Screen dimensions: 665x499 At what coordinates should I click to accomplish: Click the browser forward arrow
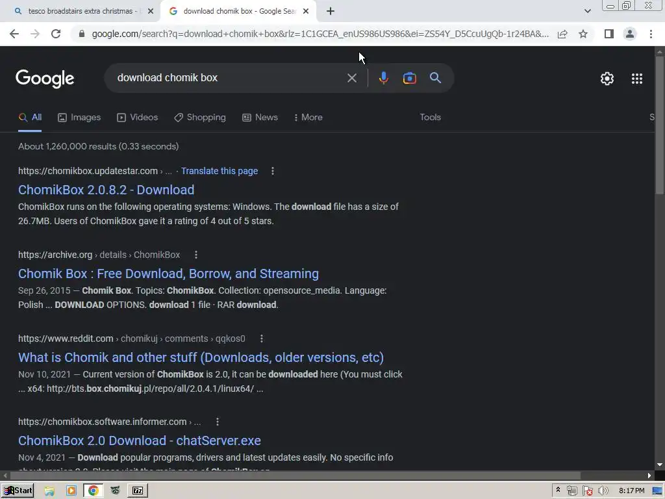pyautogui.click(x=35, y=34)
